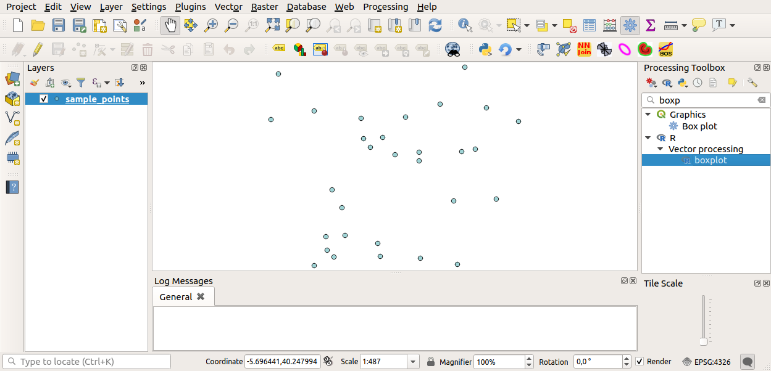Open the Processing menu

coord(385,7)
